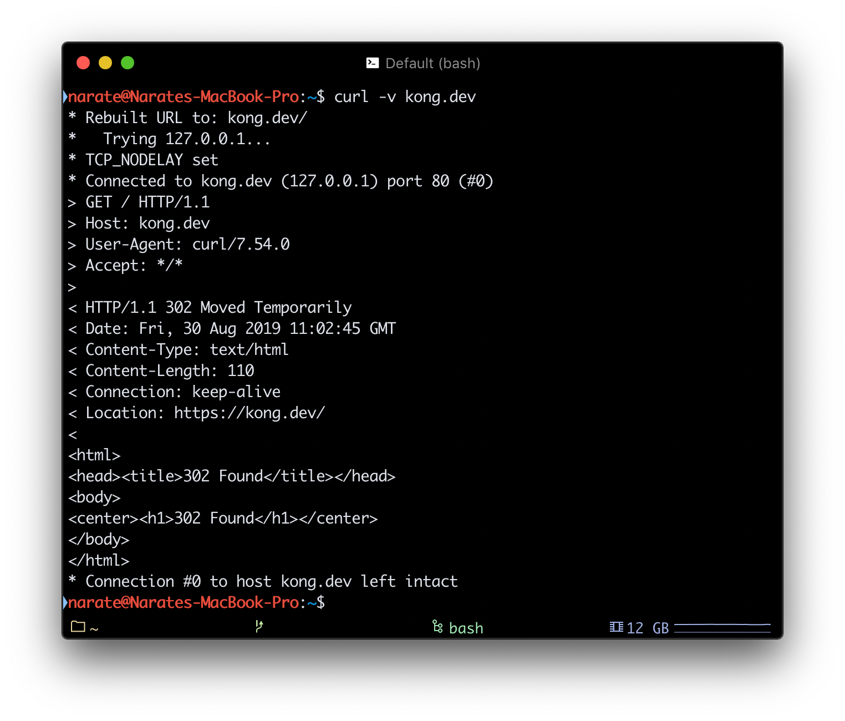Zoom the window with the green button
The height and width of the screenshot is (721, 845).
tap(128, 63)
